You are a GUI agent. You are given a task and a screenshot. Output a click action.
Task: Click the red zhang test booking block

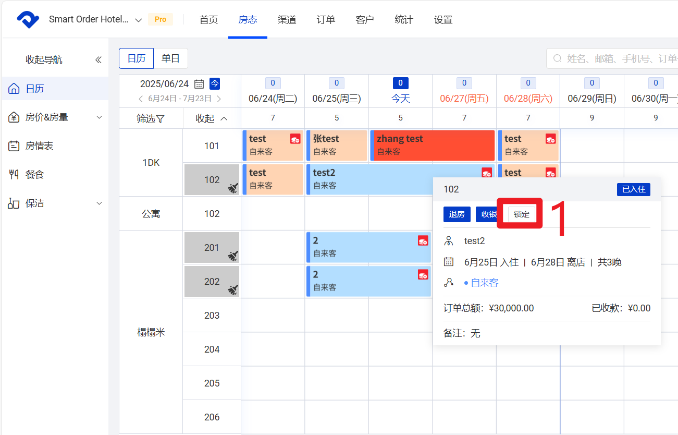432,146
